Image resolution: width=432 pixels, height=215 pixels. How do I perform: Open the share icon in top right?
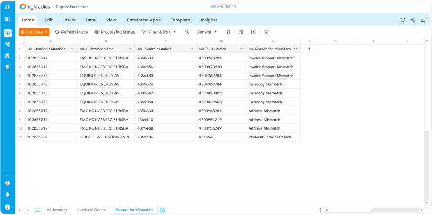413,20
